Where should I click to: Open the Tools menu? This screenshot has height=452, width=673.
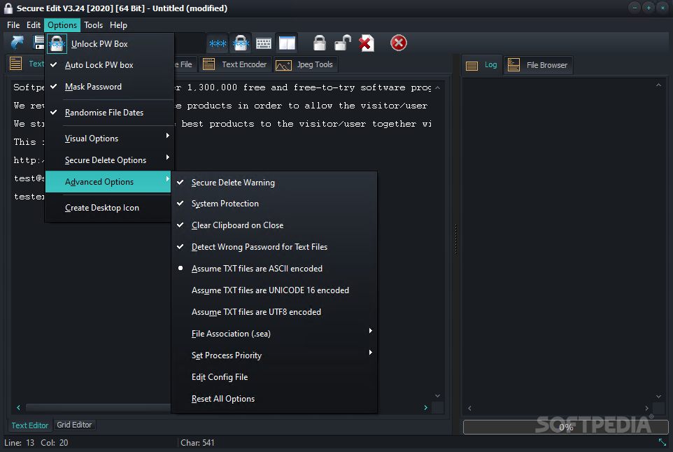93,25
